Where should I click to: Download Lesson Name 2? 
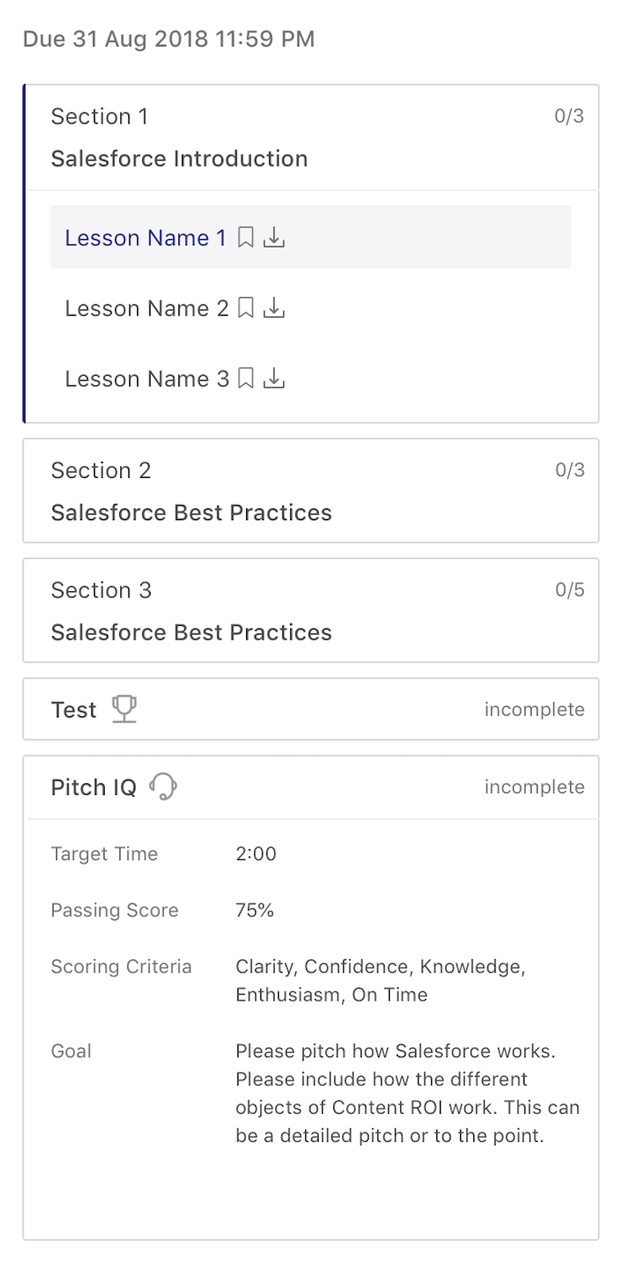click(274, 308)
